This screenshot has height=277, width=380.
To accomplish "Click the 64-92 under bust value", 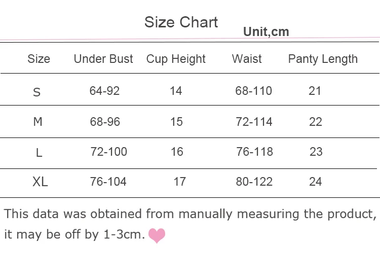I will (104, 91).
